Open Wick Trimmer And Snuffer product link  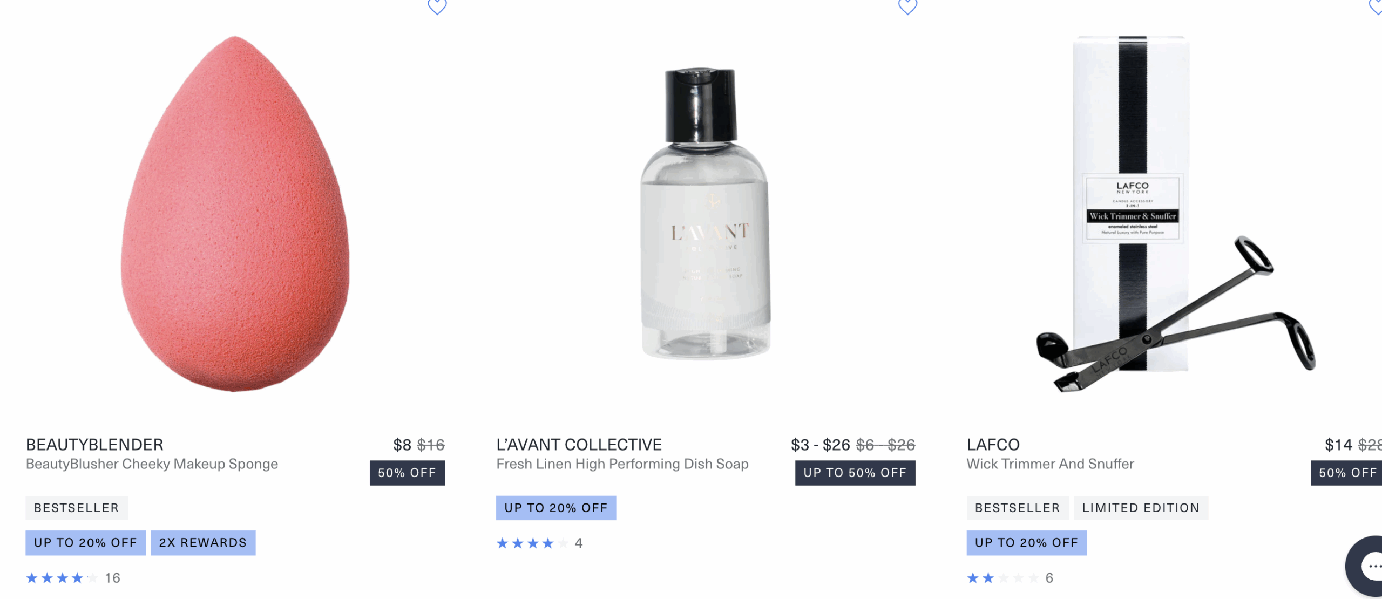pos(1050,464)
